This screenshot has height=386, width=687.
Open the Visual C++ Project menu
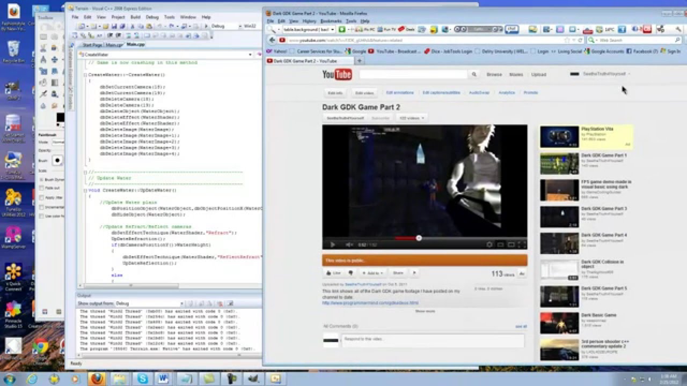tap(118, 17)
